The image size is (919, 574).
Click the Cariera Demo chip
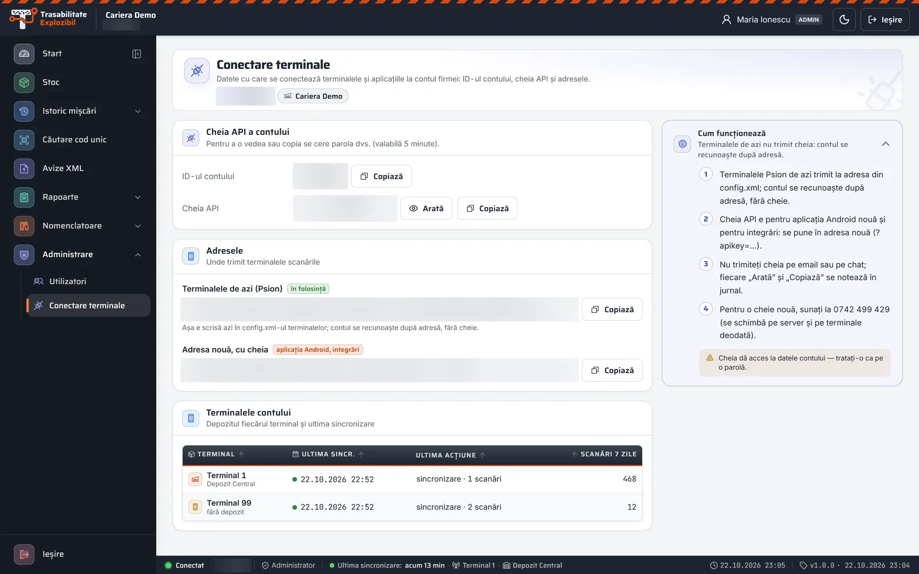313,96
